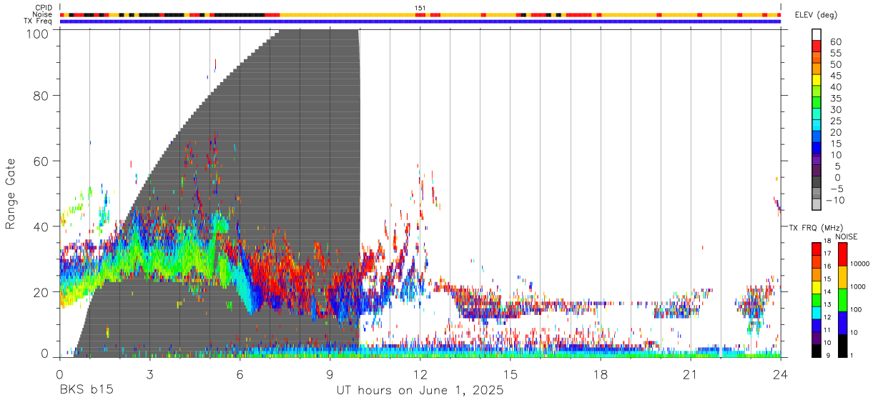This screenshot has width=878, height=405.
Task: Click the NOISE colorbar label "10000"
Action: click(x=860, y=264)
